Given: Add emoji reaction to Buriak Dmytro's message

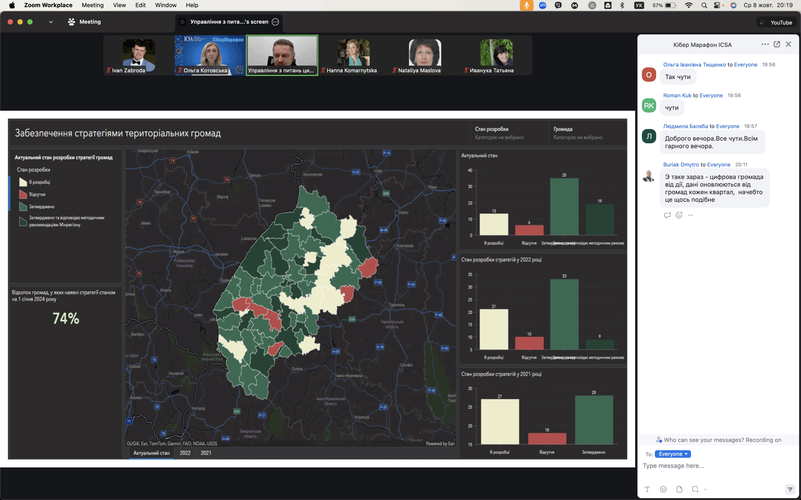Looking at the screenshot, I should 679,215.
